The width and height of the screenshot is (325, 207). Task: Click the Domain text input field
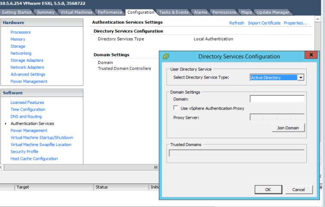(277, 99)
